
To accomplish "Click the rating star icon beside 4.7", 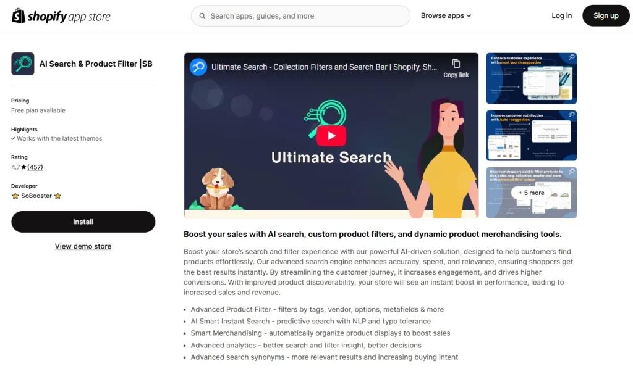I will click(24, 167).
